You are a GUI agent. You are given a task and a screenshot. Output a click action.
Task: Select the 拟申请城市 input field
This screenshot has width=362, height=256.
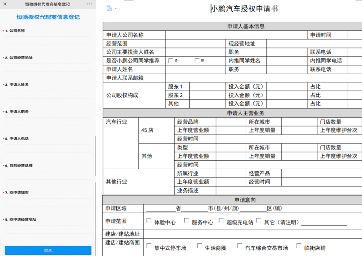coord(48,202)
